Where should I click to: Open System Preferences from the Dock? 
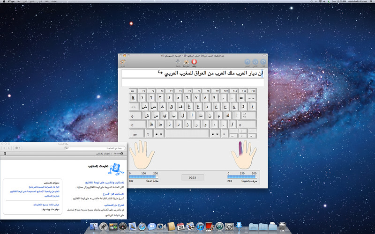coord(229,227)
